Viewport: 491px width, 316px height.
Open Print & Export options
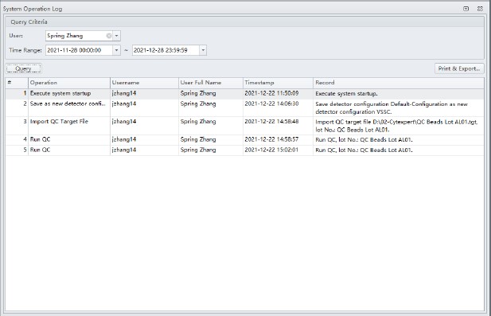pyautogui.click(x=459, y=68)
